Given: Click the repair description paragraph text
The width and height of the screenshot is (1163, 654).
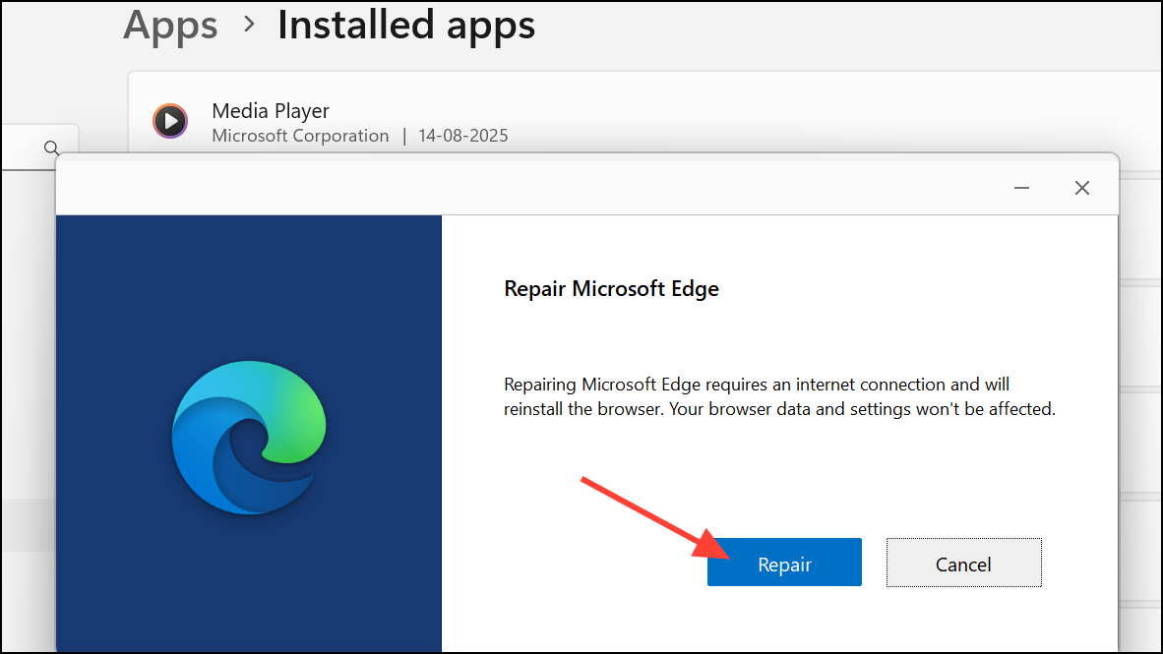Looking at the screenshot, I should (778, 396).
